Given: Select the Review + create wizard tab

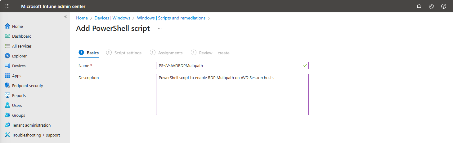Looking at the screenshot, I should click(x=210, y=53).
